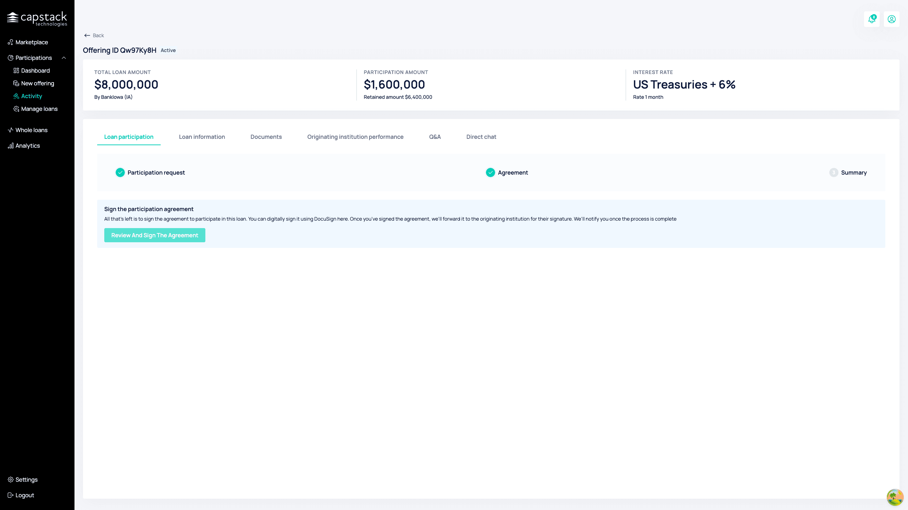Image resolution: width=908 pixels, height=510 pixels.
Task: Click the Participation request check icon
Action: click(120, 172)
